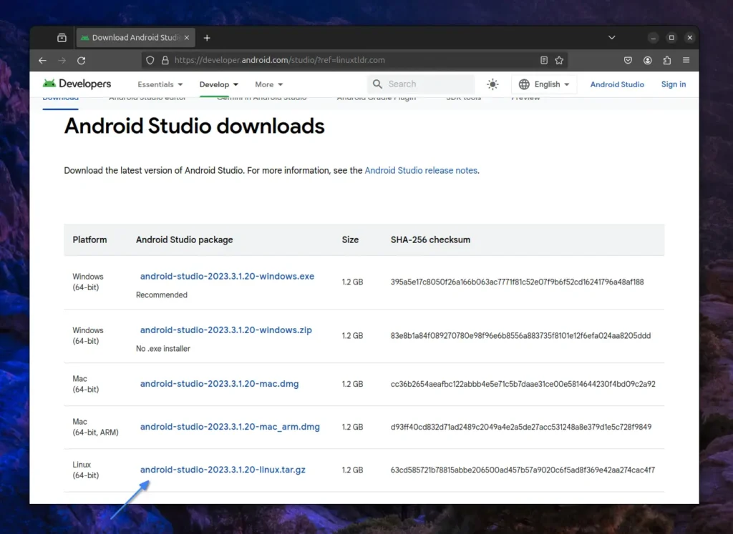The height and width of the screenshot is (534, 733).
Task: Reload the current page
Action: [x=82, y=60]
